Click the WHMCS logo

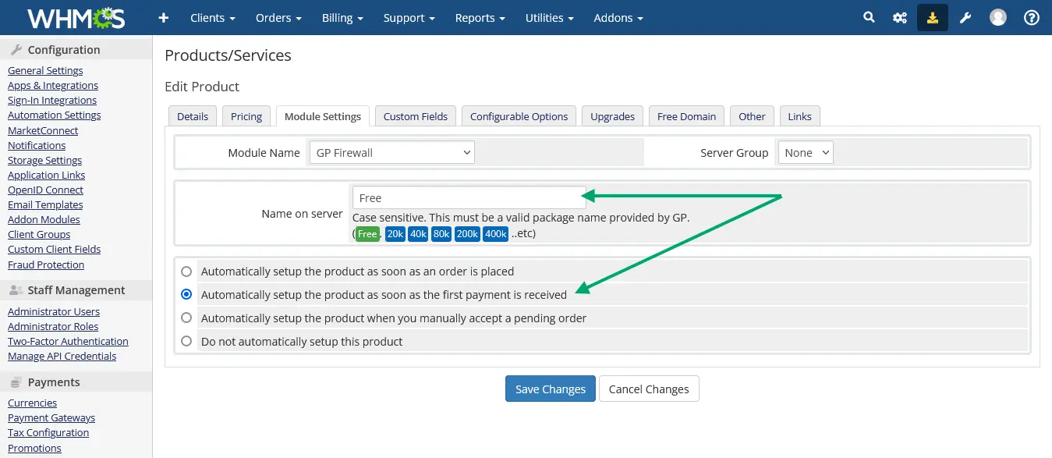point(76,17)
